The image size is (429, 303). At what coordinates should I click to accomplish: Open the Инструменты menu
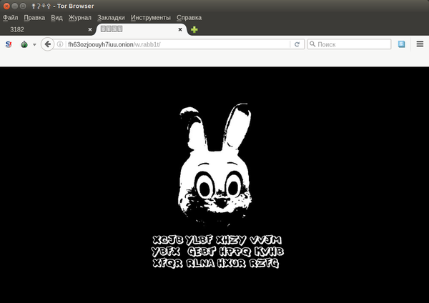coord(151,17)
